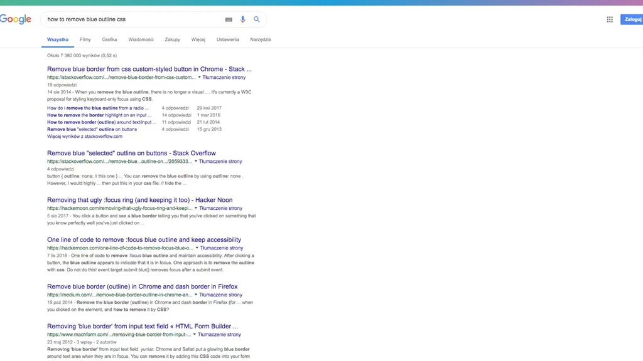Click Tłumaczenie strony for machform.com result
The width and height of the screenshot is (643, 361).
pyautogui.click(x=219, y=335)
